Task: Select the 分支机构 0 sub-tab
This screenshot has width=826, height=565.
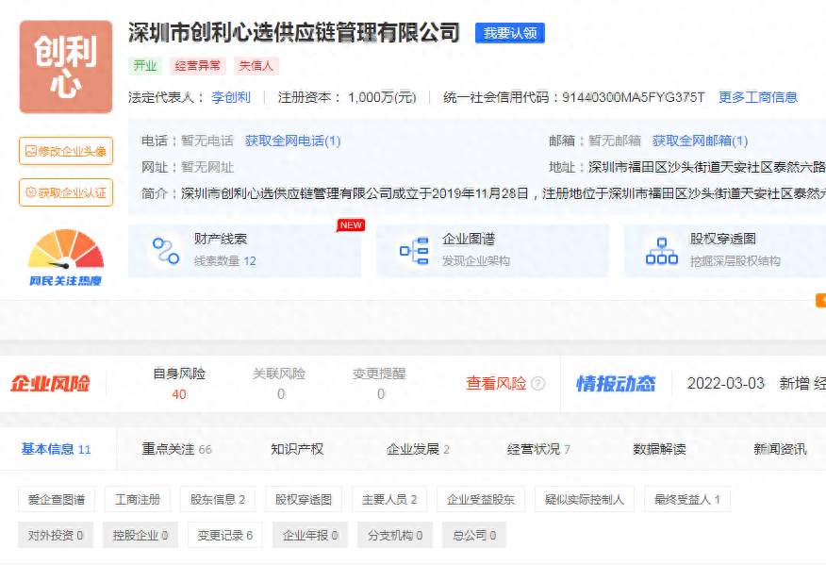Action: click(x=394, y=535)
